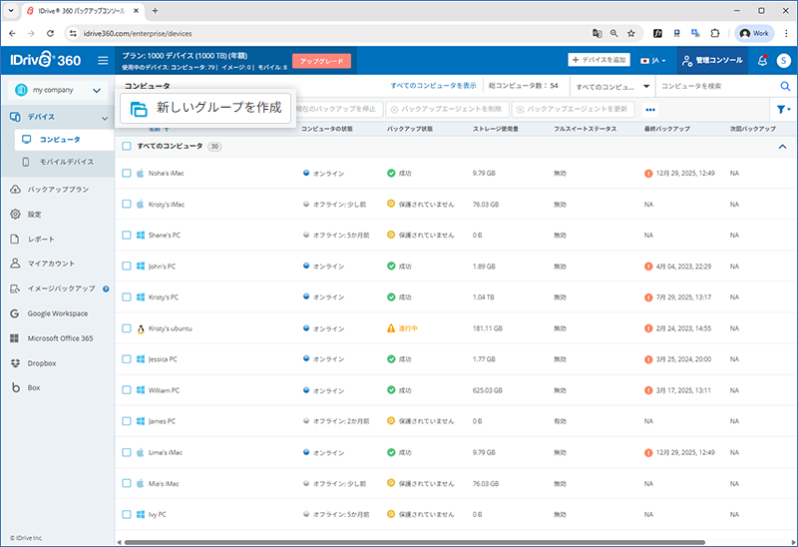Click the create new group icon
This screenshot has height=547, width=798.
tap(139, 109)
